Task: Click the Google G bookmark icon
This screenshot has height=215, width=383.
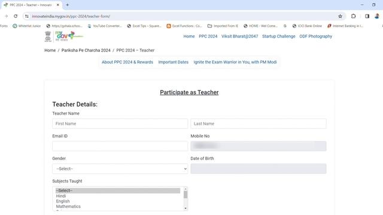Action: (285, 26)
